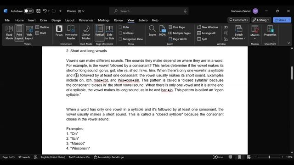This screenshot has height=165, width=294.
Task: Split the document window
Action: click(202, 39)
